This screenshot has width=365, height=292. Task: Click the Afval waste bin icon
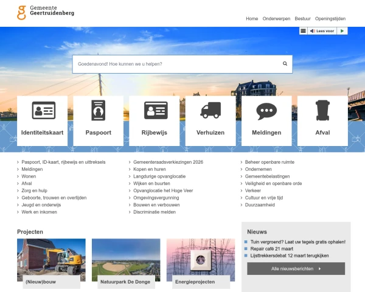[322, 111]
